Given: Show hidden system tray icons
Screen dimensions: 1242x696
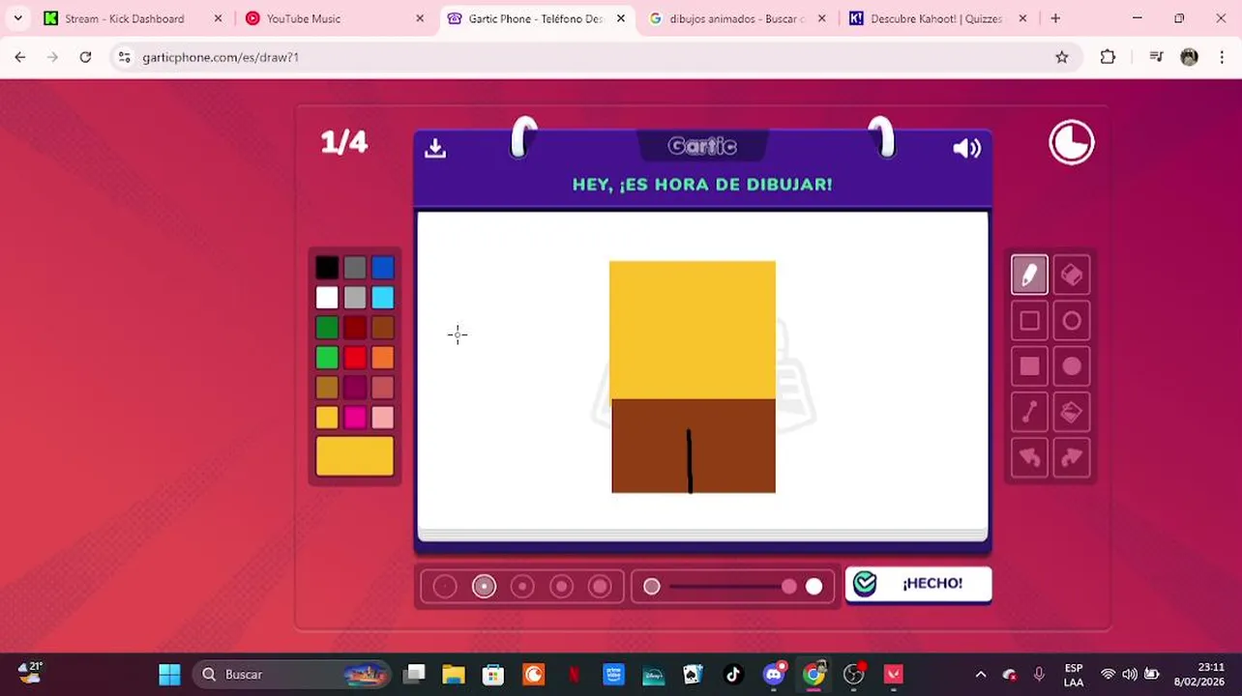Looking at the screenshot, I should pyautogui.click(x=981, y=674).
